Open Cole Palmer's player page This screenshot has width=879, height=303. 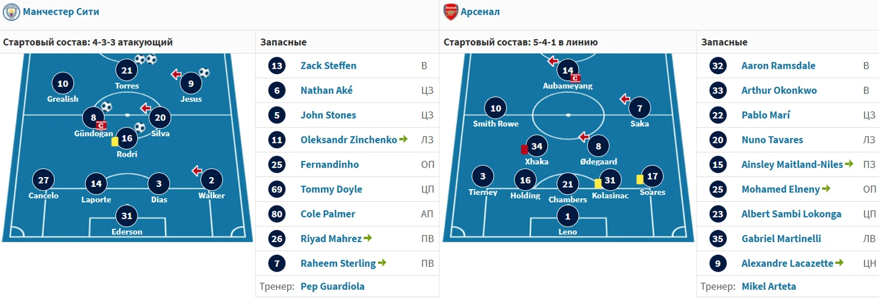click(328, 214)
